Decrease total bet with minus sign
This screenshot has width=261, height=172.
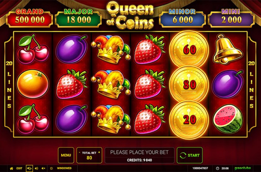(79, 152)
